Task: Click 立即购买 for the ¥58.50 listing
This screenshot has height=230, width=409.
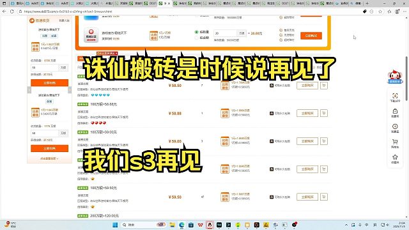Action: click(307, 85)
